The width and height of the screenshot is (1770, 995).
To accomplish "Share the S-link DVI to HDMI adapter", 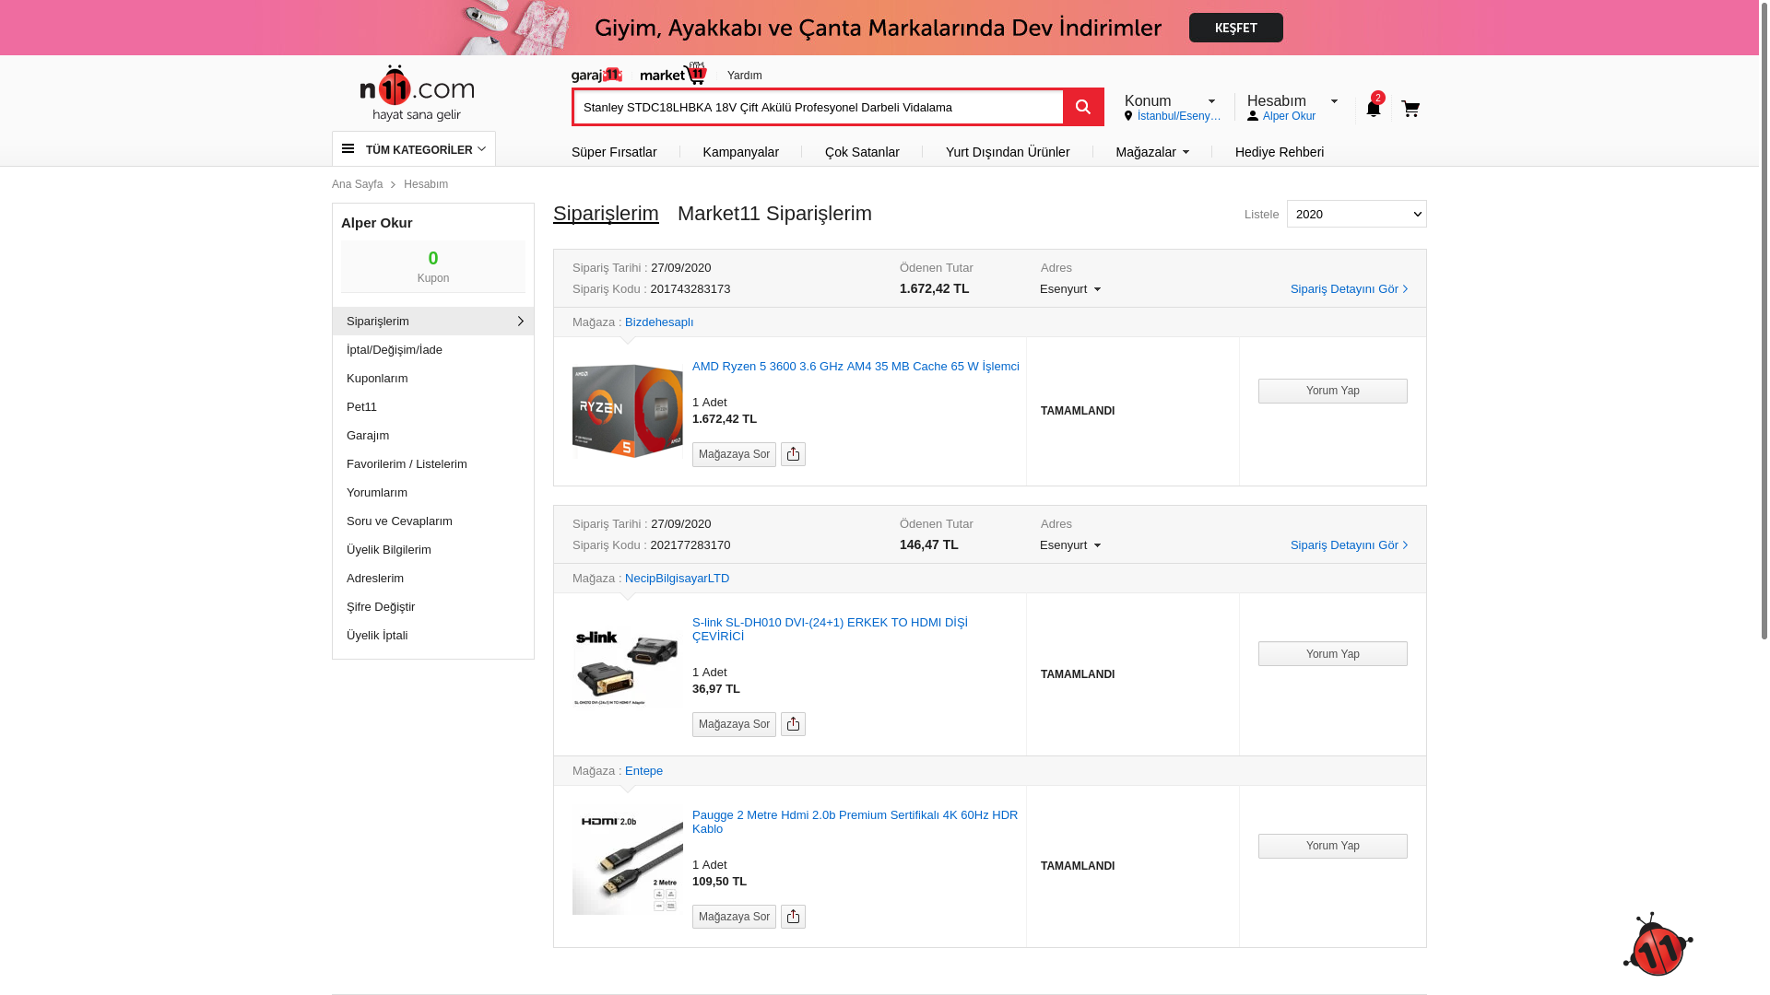I will click(x=793, y=724).
